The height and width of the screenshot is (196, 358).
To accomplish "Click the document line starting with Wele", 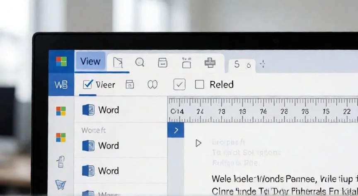I will click(x=285, y=179).
